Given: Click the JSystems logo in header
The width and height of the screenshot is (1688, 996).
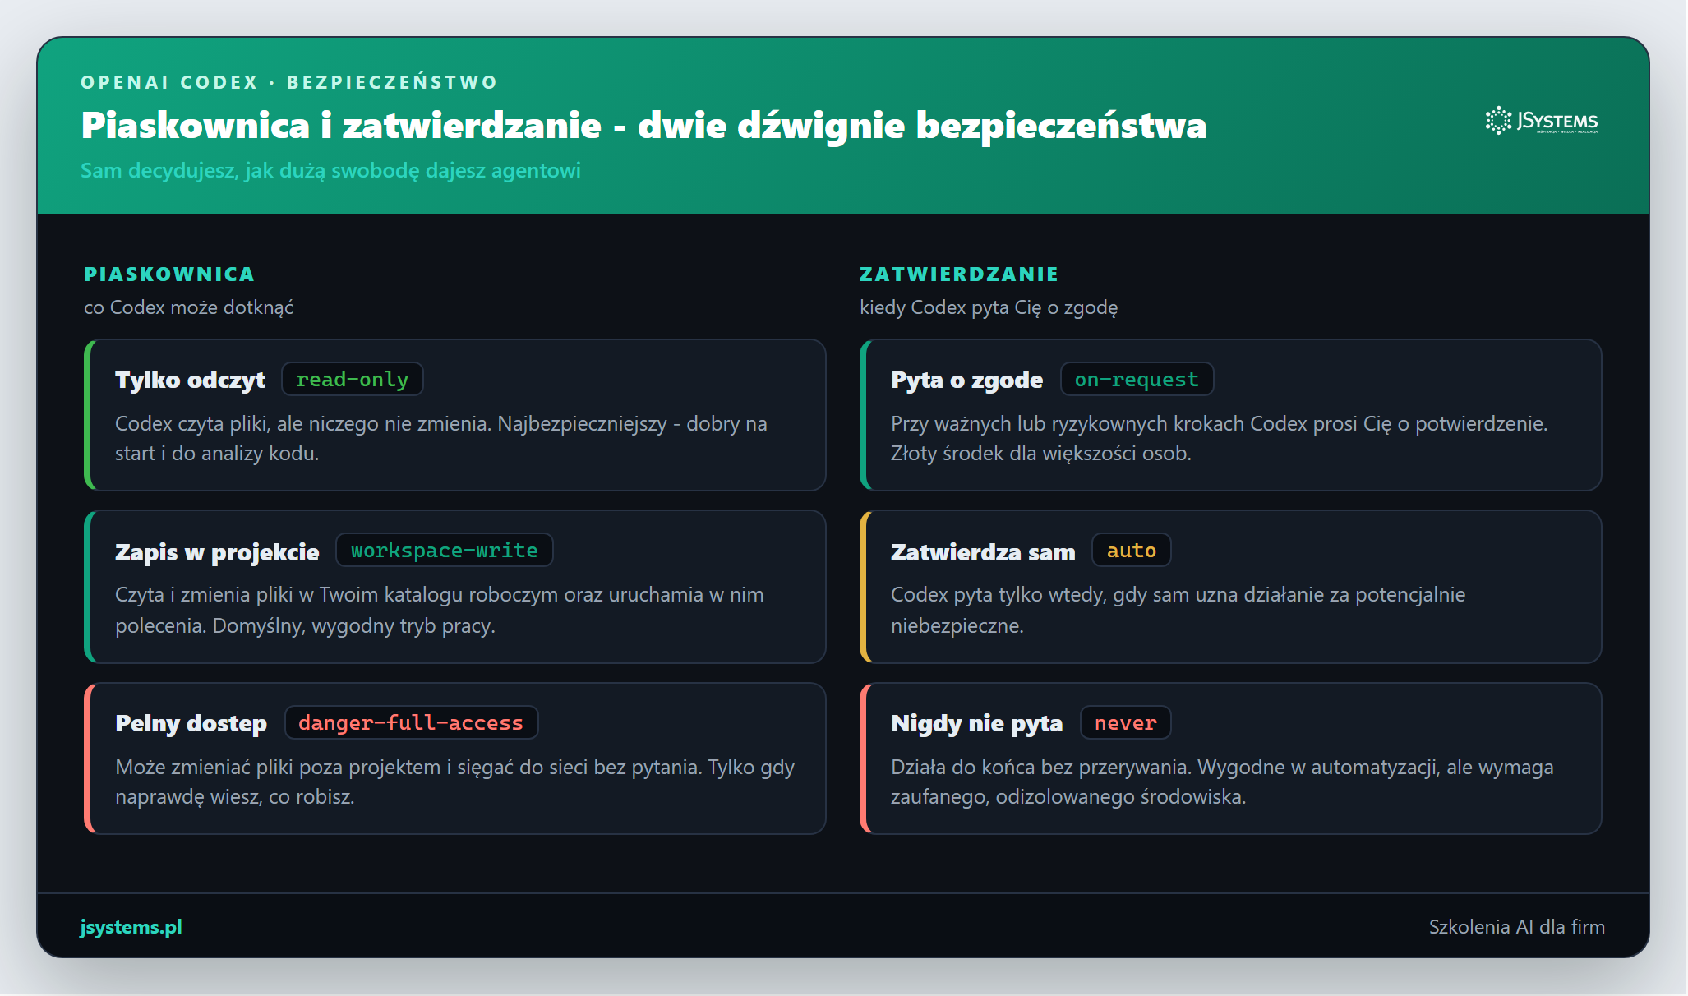Looking at the screenshot, I should pos(1542,121).
